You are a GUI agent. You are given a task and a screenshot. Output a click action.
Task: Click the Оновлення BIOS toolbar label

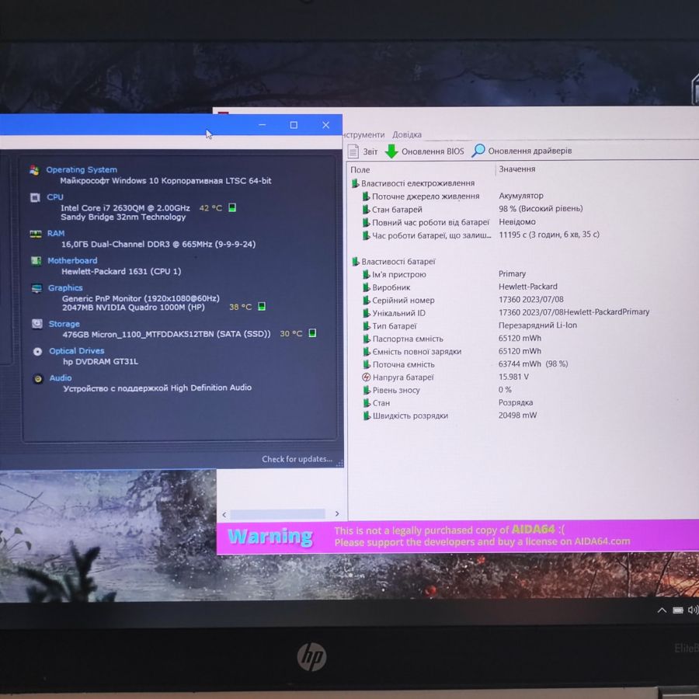click(433, 151)
